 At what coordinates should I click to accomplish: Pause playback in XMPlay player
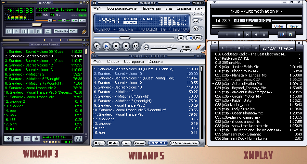(x=226, y=34)
